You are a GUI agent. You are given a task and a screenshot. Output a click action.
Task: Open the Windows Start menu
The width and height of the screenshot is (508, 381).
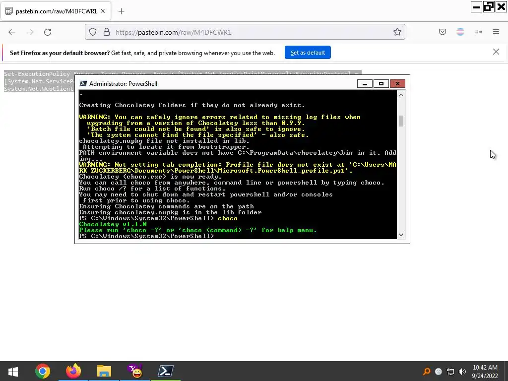coord(13,371)
